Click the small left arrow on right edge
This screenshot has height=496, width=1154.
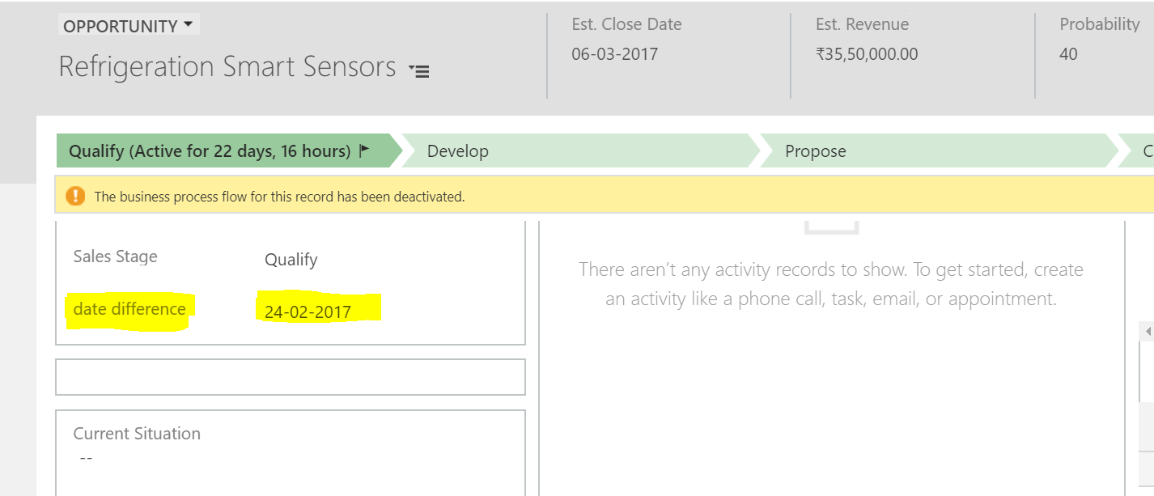click(x=1148, y=332)
